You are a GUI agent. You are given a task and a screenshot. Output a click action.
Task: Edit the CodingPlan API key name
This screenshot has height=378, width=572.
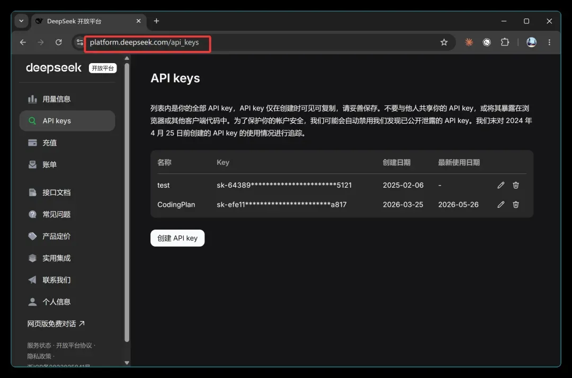[501, 205]
